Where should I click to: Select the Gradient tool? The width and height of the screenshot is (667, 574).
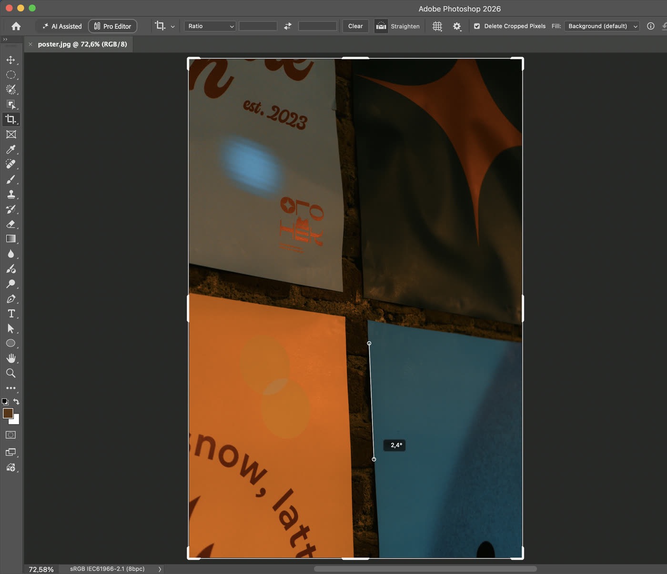(10, 239)
